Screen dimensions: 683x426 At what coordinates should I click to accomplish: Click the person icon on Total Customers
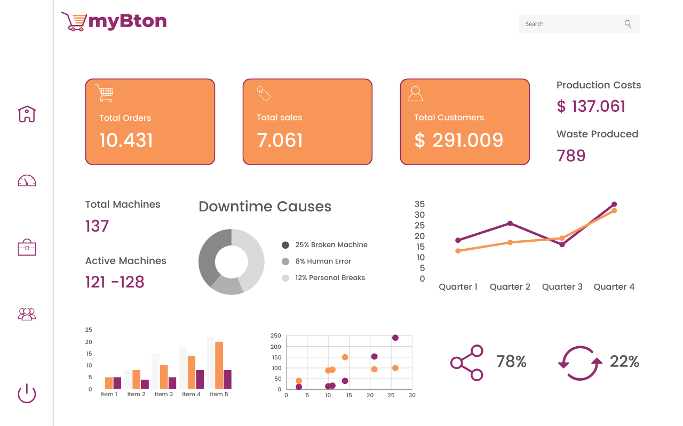pyautogui.click(x=415, y=94)
